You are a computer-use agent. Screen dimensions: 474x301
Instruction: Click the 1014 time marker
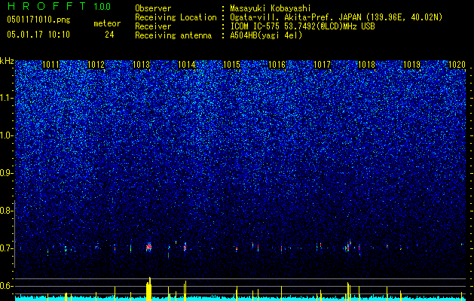tap(187, 65)
